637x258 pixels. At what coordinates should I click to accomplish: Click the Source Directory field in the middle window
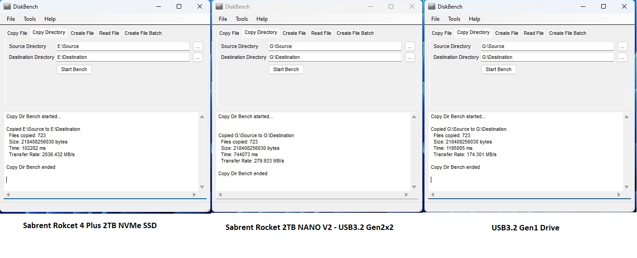pyautogui.click(x=335, y=46)
